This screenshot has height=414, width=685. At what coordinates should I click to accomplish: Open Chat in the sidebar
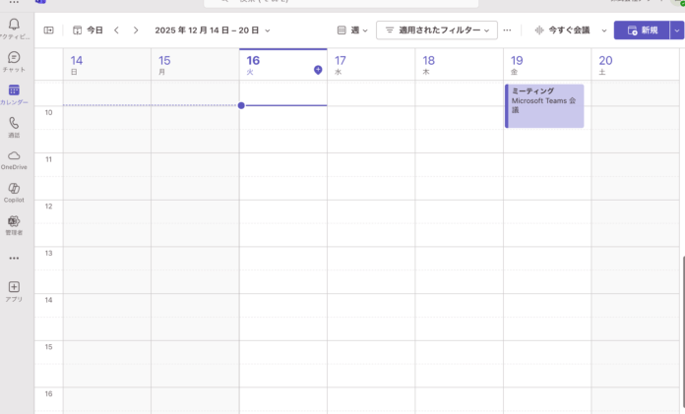pos(14,60)
